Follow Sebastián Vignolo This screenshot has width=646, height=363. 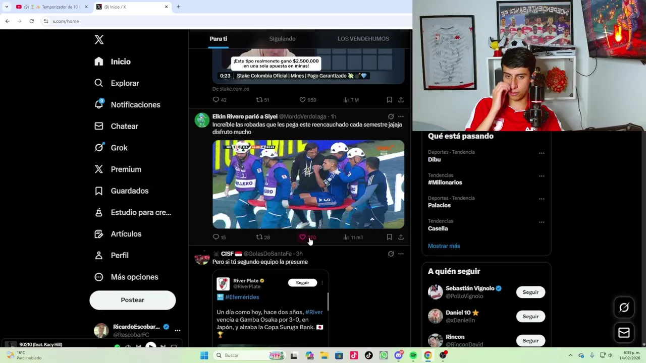tap(530, 292)
